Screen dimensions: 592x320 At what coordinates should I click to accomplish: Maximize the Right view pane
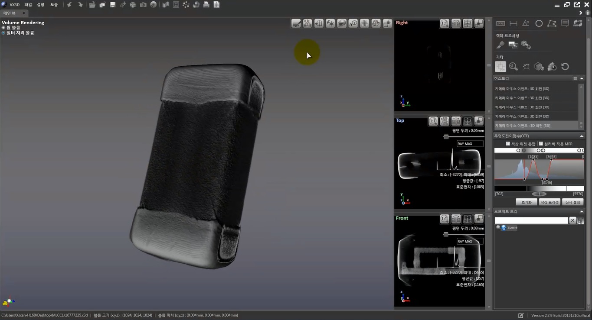click(x=479, y=23)
